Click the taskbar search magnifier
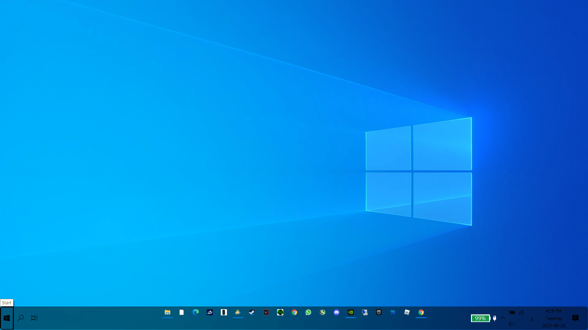Viewport: 588px width, 330px height. (21, 318)
